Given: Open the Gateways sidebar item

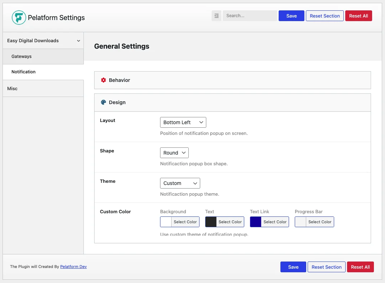Looking at the screenshot, I should point(43,57).
